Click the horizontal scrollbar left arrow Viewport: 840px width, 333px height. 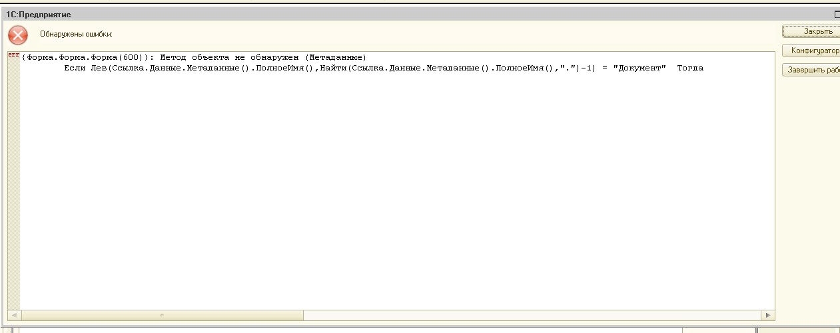[14, 315]
